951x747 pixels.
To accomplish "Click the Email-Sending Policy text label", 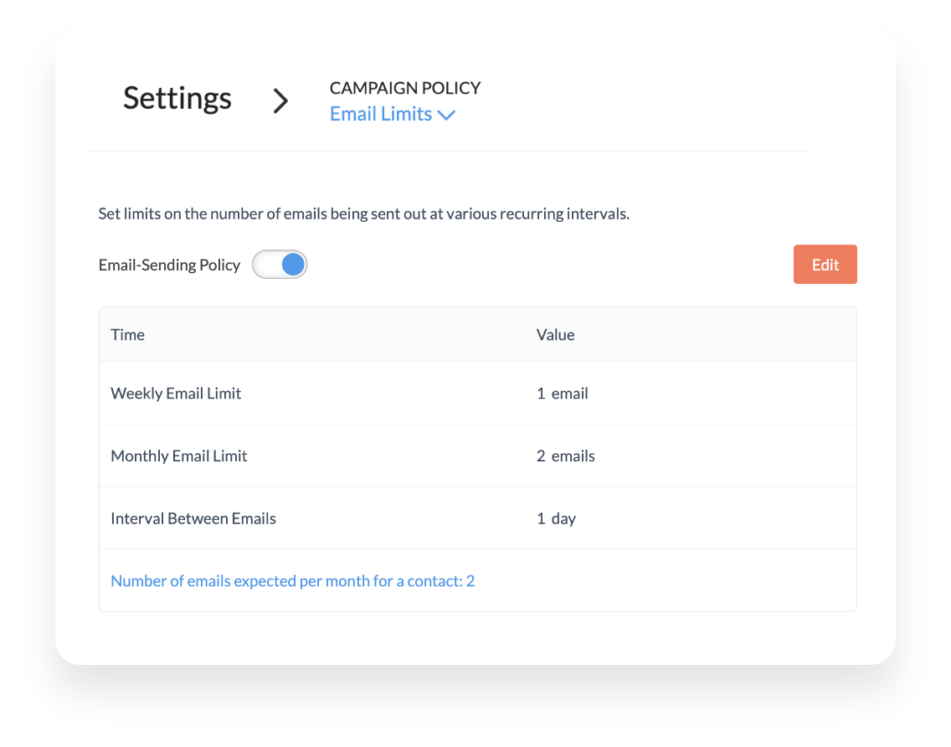I will [169, 265].
